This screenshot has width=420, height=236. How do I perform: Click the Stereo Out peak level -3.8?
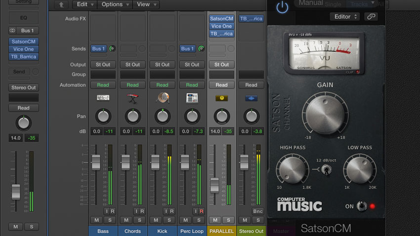(257, 131)
